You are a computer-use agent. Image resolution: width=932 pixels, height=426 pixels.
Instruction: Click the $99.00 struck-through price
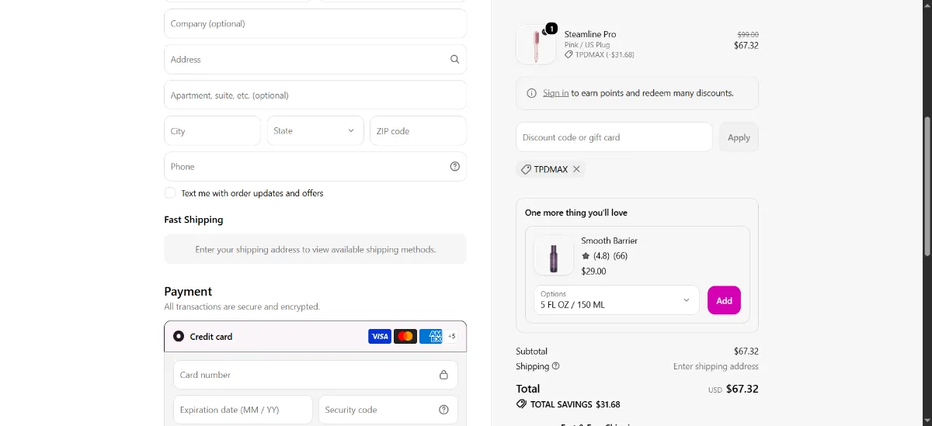tap(748, 34)
